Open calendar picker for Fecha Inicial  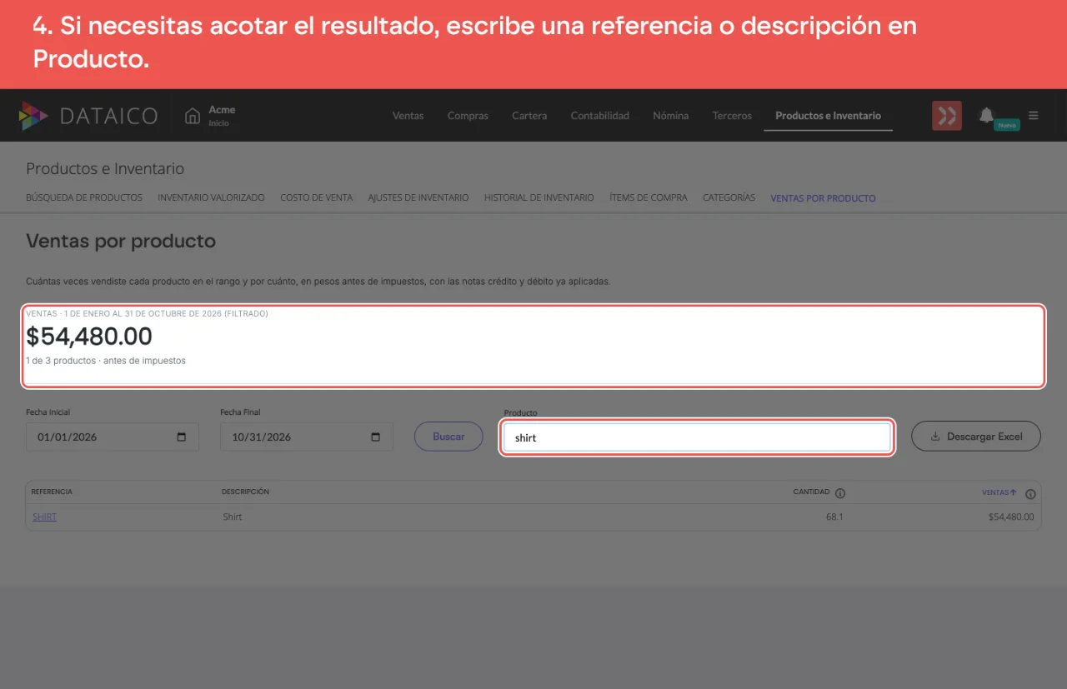[182, 437]
